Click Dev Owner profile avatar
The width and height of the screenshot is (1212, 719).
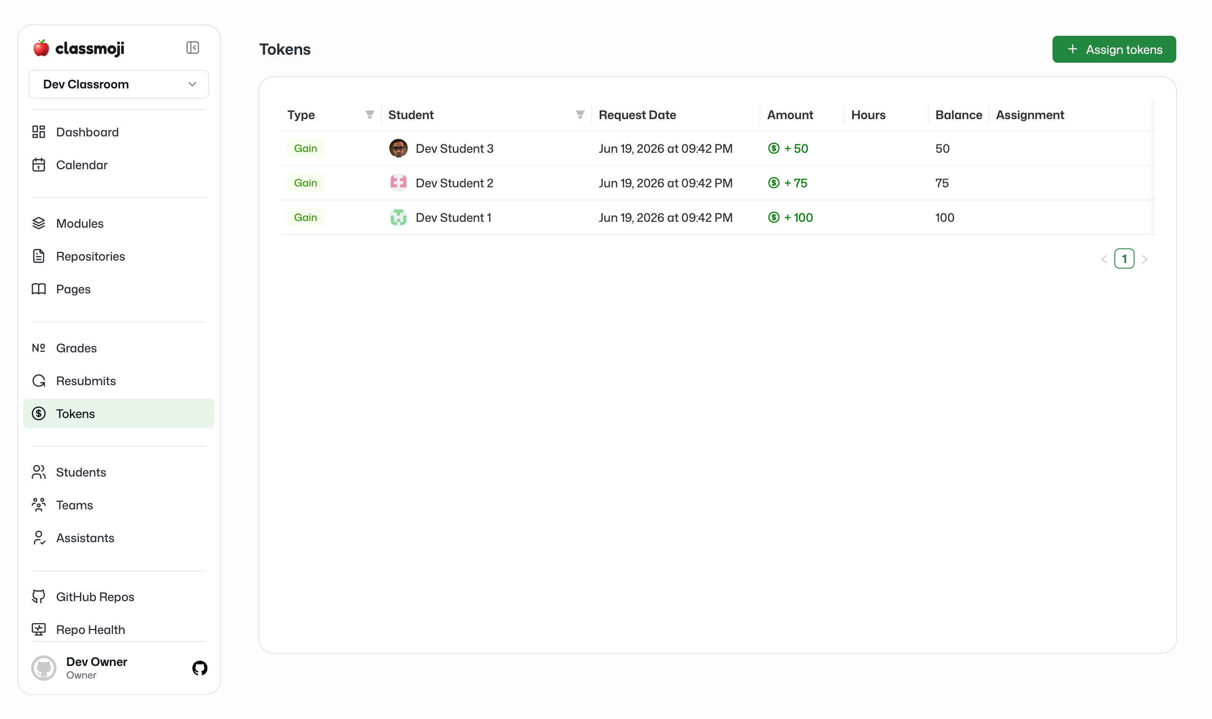pyautogui.click(x=44, y=668)
